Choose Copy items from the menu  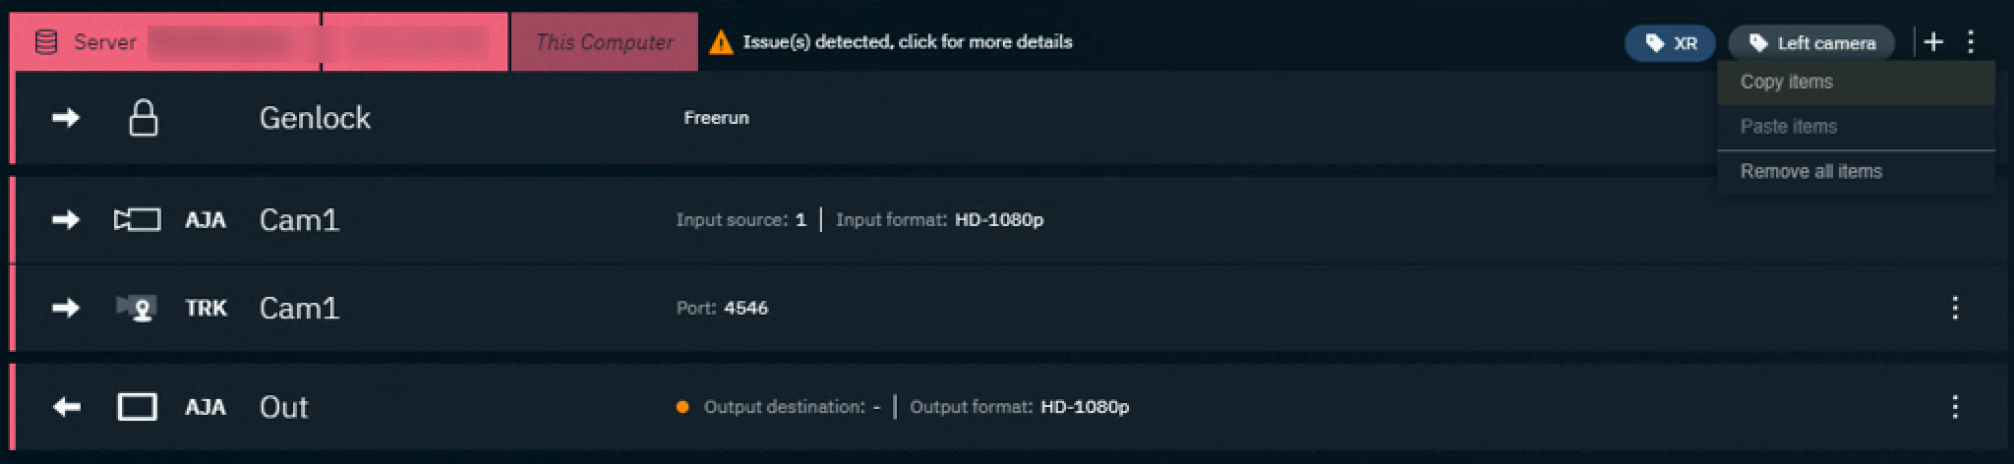tap(1786, 82)
